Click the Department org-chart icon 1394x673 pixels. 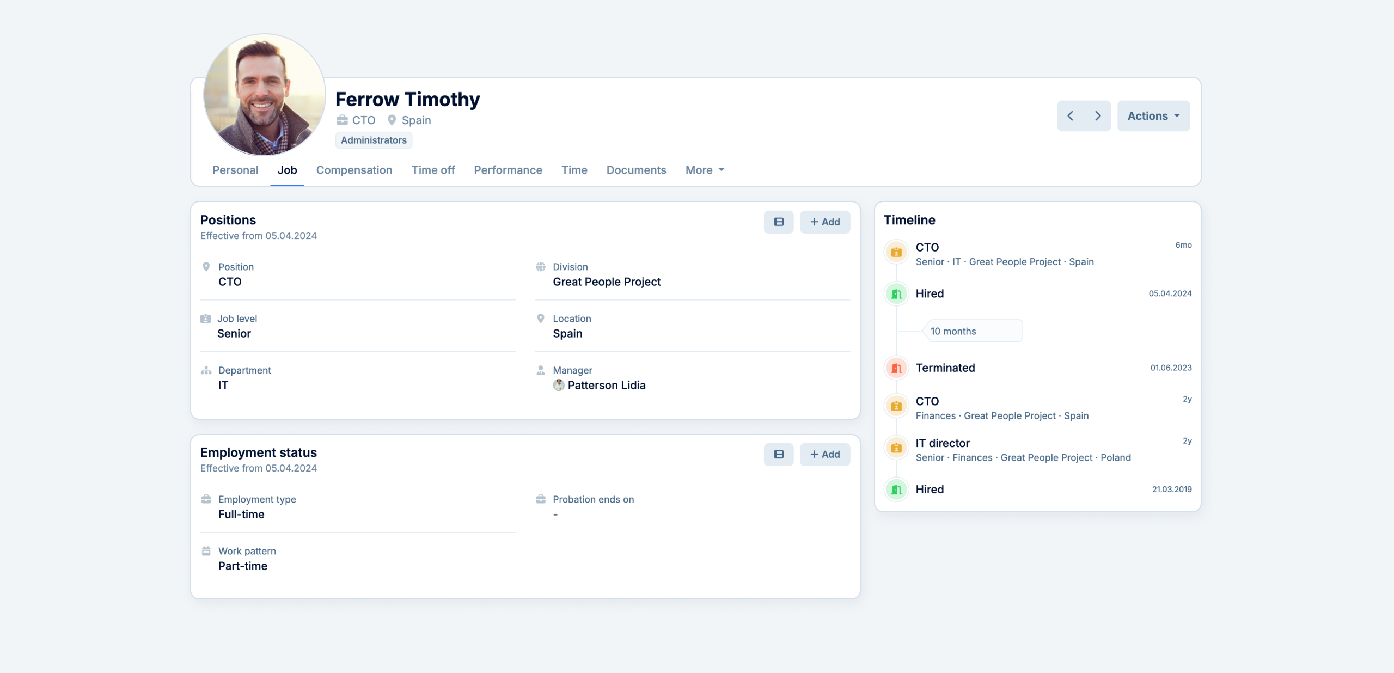[206, 370]
